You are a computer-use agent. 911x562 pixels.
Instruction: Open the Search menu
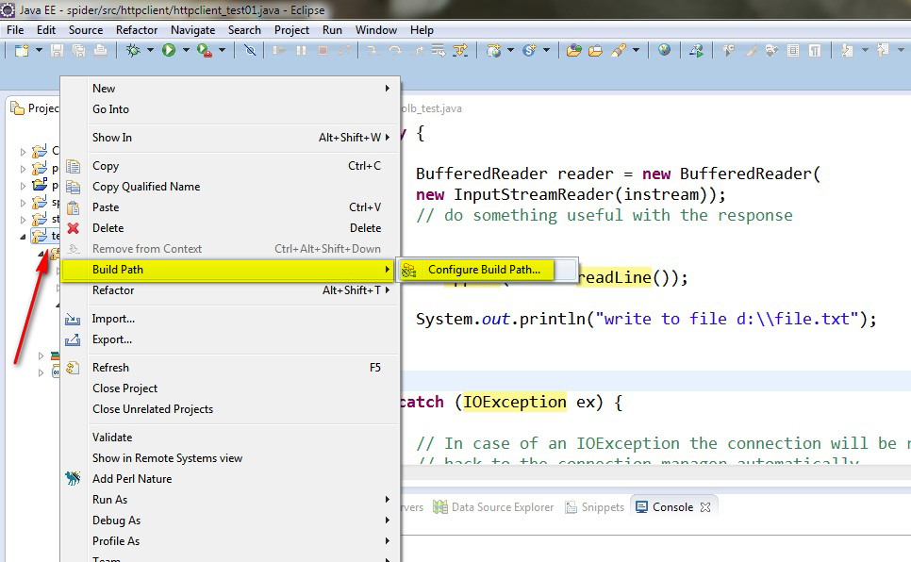click(x=244, y=29)
